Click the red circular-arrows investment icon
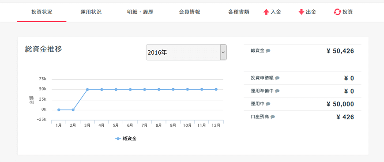This screenshot has width=384, height=162. 337,12
